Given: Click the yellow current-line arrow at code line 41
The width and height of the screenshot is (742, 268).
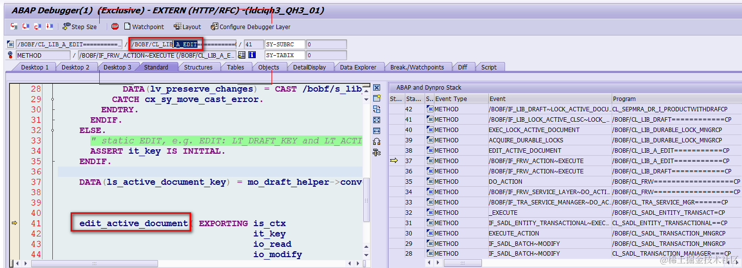Looking at the screenshot, I should [x=14, y=223].
